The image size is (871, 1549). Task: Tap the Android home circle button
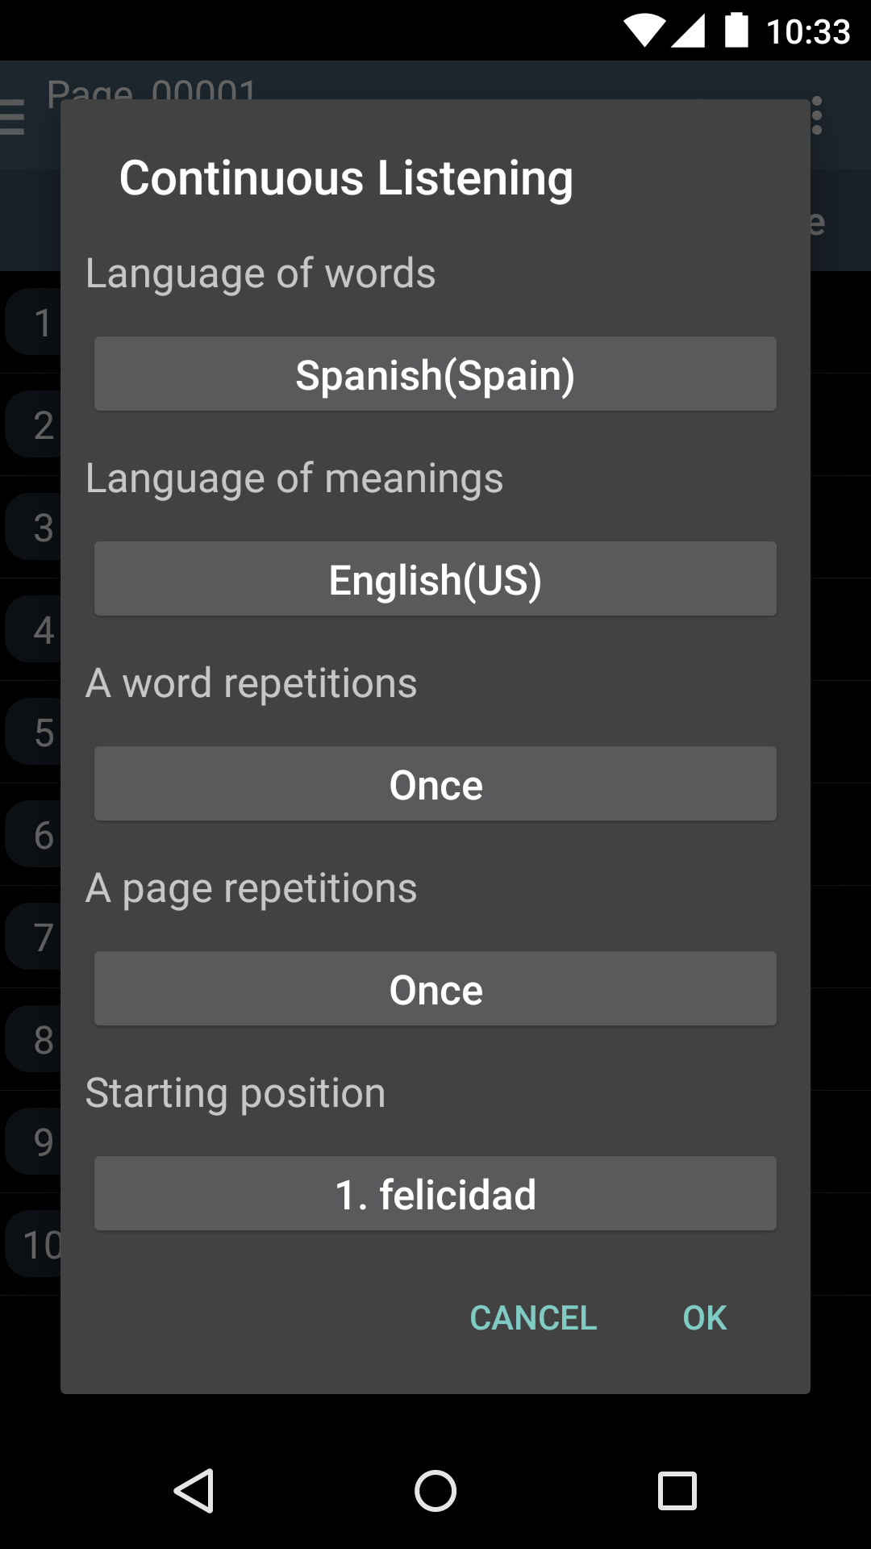(435, 1490)
